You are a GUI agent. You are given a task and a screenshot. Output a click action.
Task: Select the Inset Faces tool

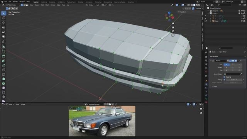3,61
